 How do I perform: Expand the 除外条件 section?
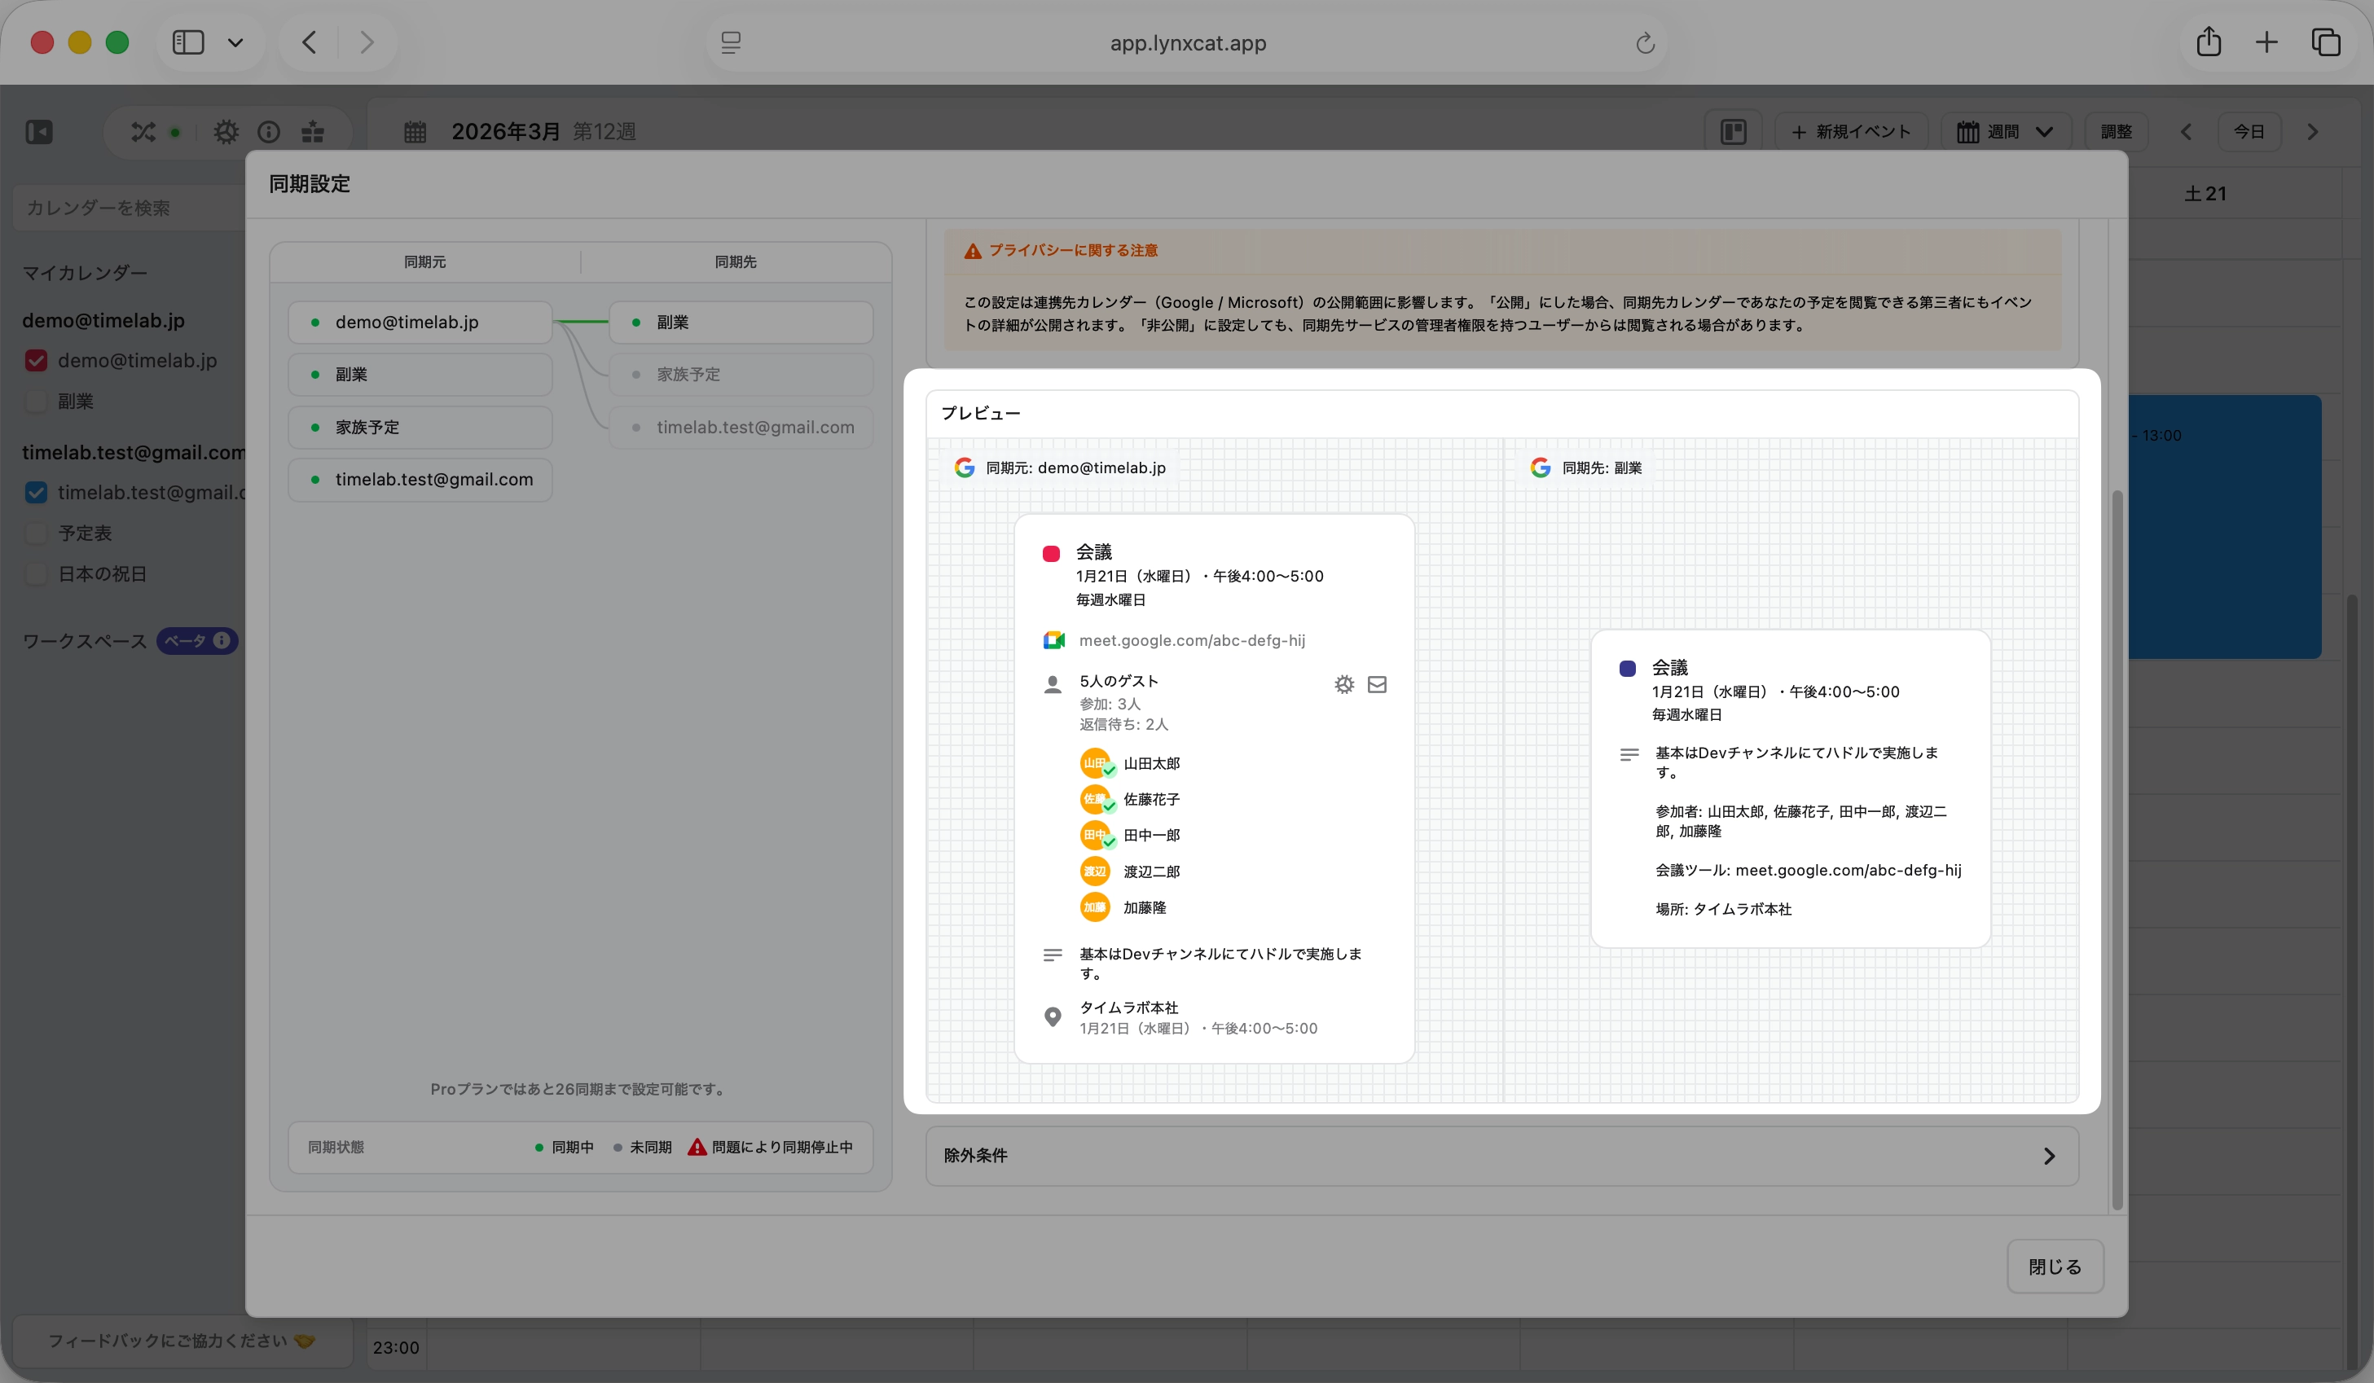pyautogui.click(x=1501, y=1156)
